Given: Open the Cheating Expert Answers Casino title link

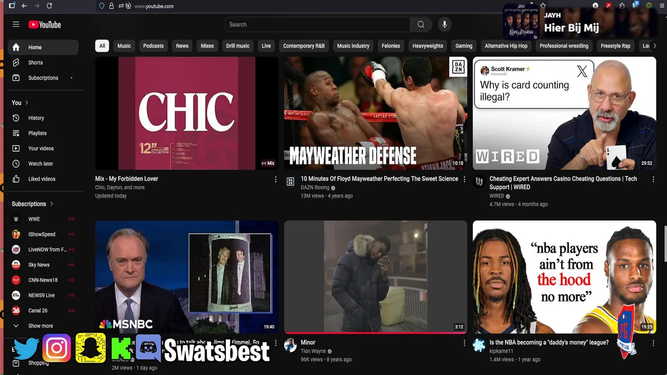Looking at the screenshot, I should tap(563, 183).
